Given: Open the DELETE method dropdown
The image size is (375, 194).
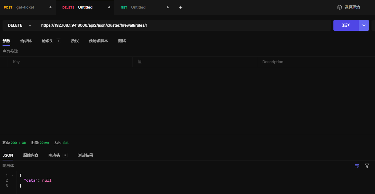Looking at the screenshot, I should point(20,25).
